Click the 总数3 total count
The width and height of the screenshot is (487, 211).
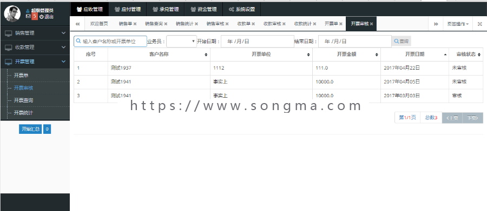[431, 118]
